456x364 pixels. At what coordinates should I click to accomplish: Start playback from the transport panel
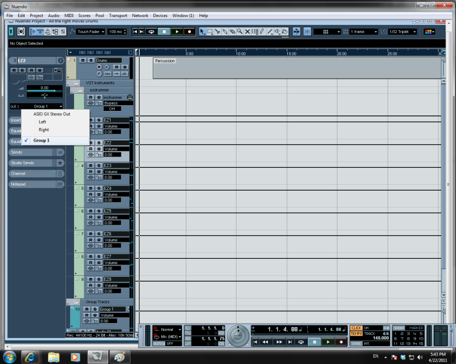coord(328,342)
